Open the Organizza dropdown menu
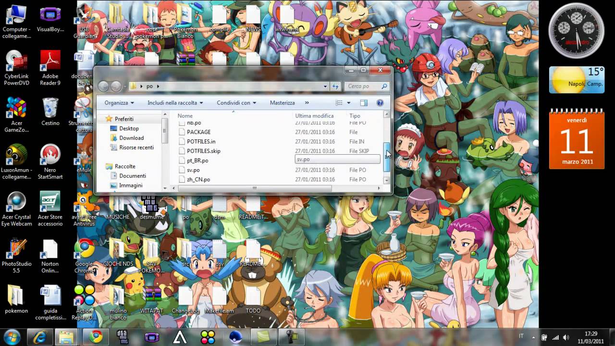This screenshot has width=615, height=346. point(119,103)
